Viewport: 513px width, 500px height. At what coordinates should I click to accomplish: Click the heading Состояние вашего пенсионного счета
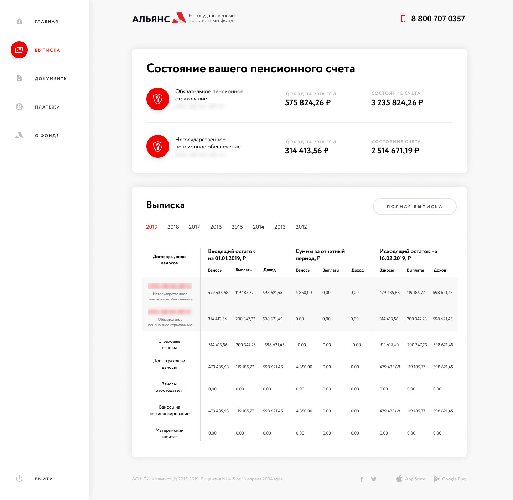pos(251,68)
